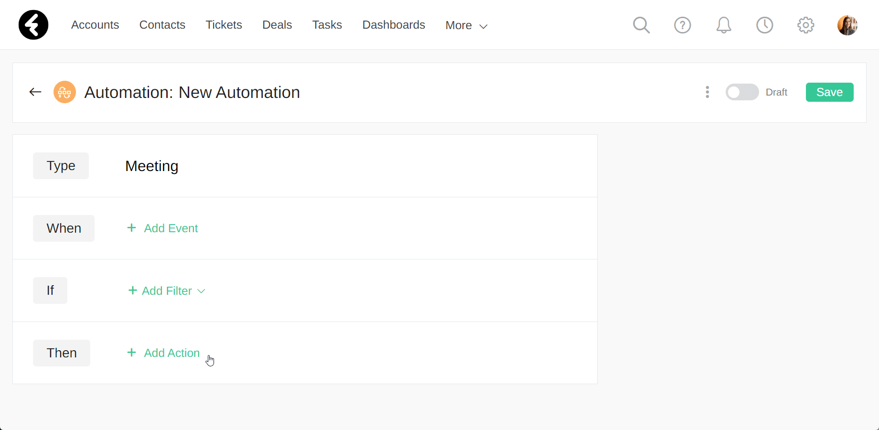Open the recent history clock icon

tap(764, 25)
